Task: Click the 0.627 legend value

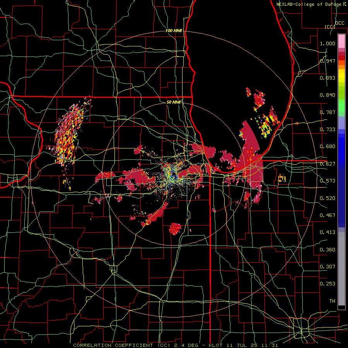Action: tap(328, 164)
